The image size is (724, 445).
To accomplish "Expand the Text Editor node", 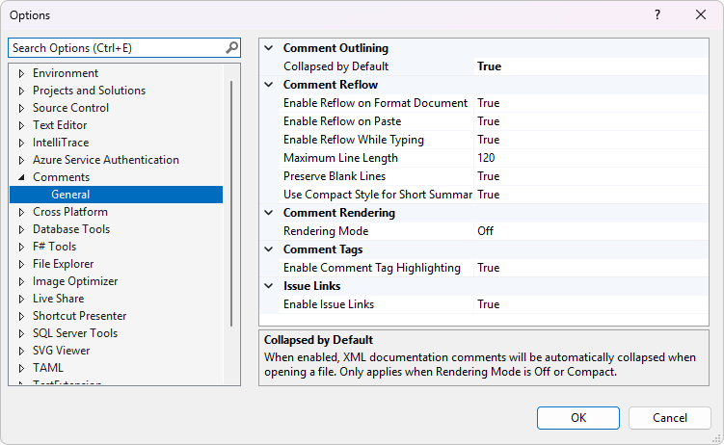I will (x=21, y=125).
